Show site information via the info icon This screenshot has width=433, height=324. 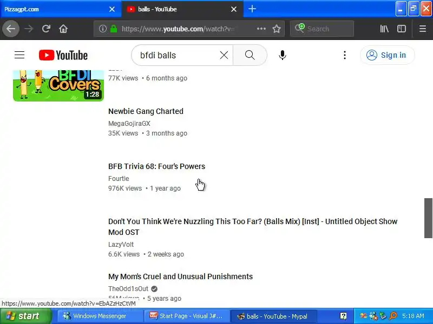103,29
